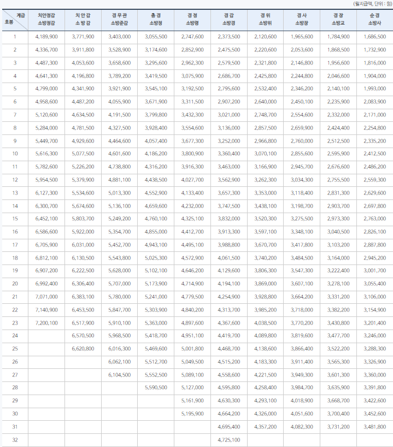
Task: Click the value 2,512,500
Action: click(338, 141)
